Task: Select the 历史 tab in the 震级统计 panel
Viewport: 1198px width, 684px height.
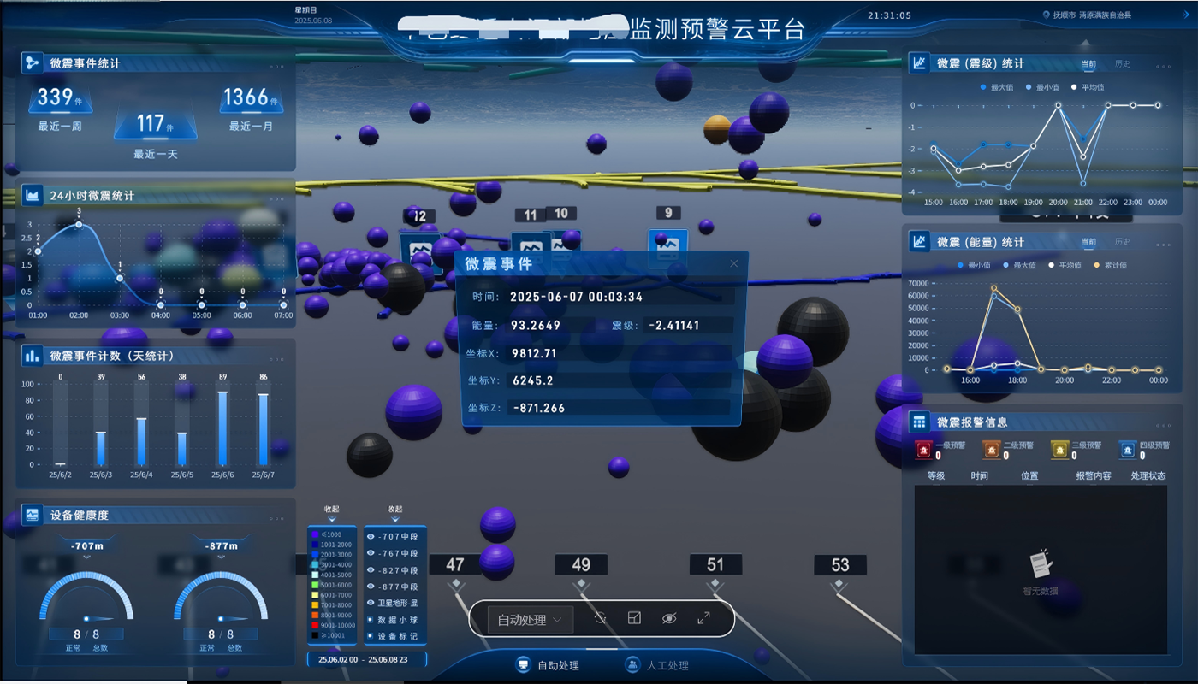Action: [1122, 63]
